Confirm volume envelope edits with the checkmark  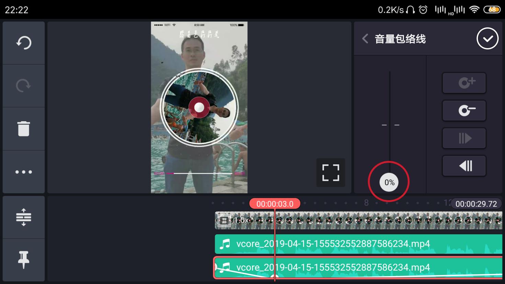coord(487,38)
